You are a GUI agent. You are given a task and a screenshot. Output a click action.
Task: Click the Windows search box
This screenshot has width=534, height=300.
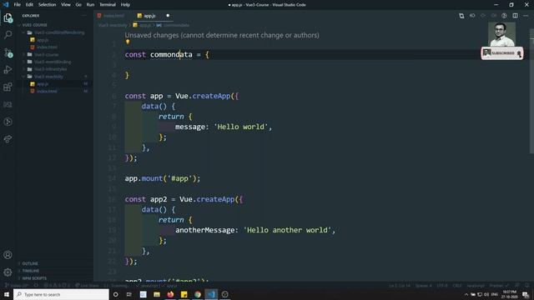[61, 294]
